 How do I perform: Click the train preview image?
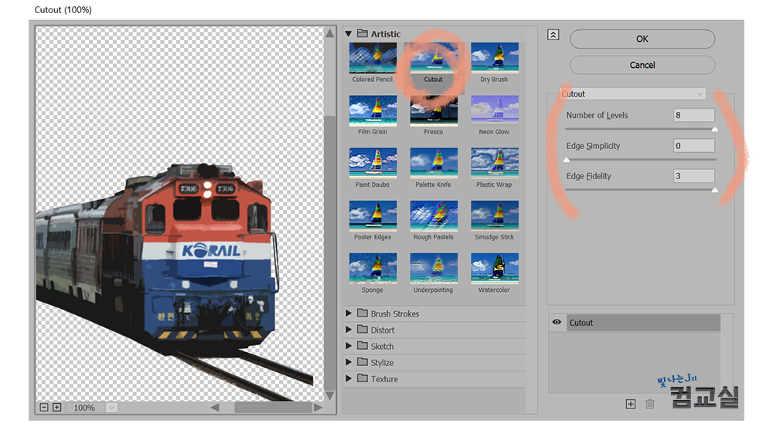(179, 213)
